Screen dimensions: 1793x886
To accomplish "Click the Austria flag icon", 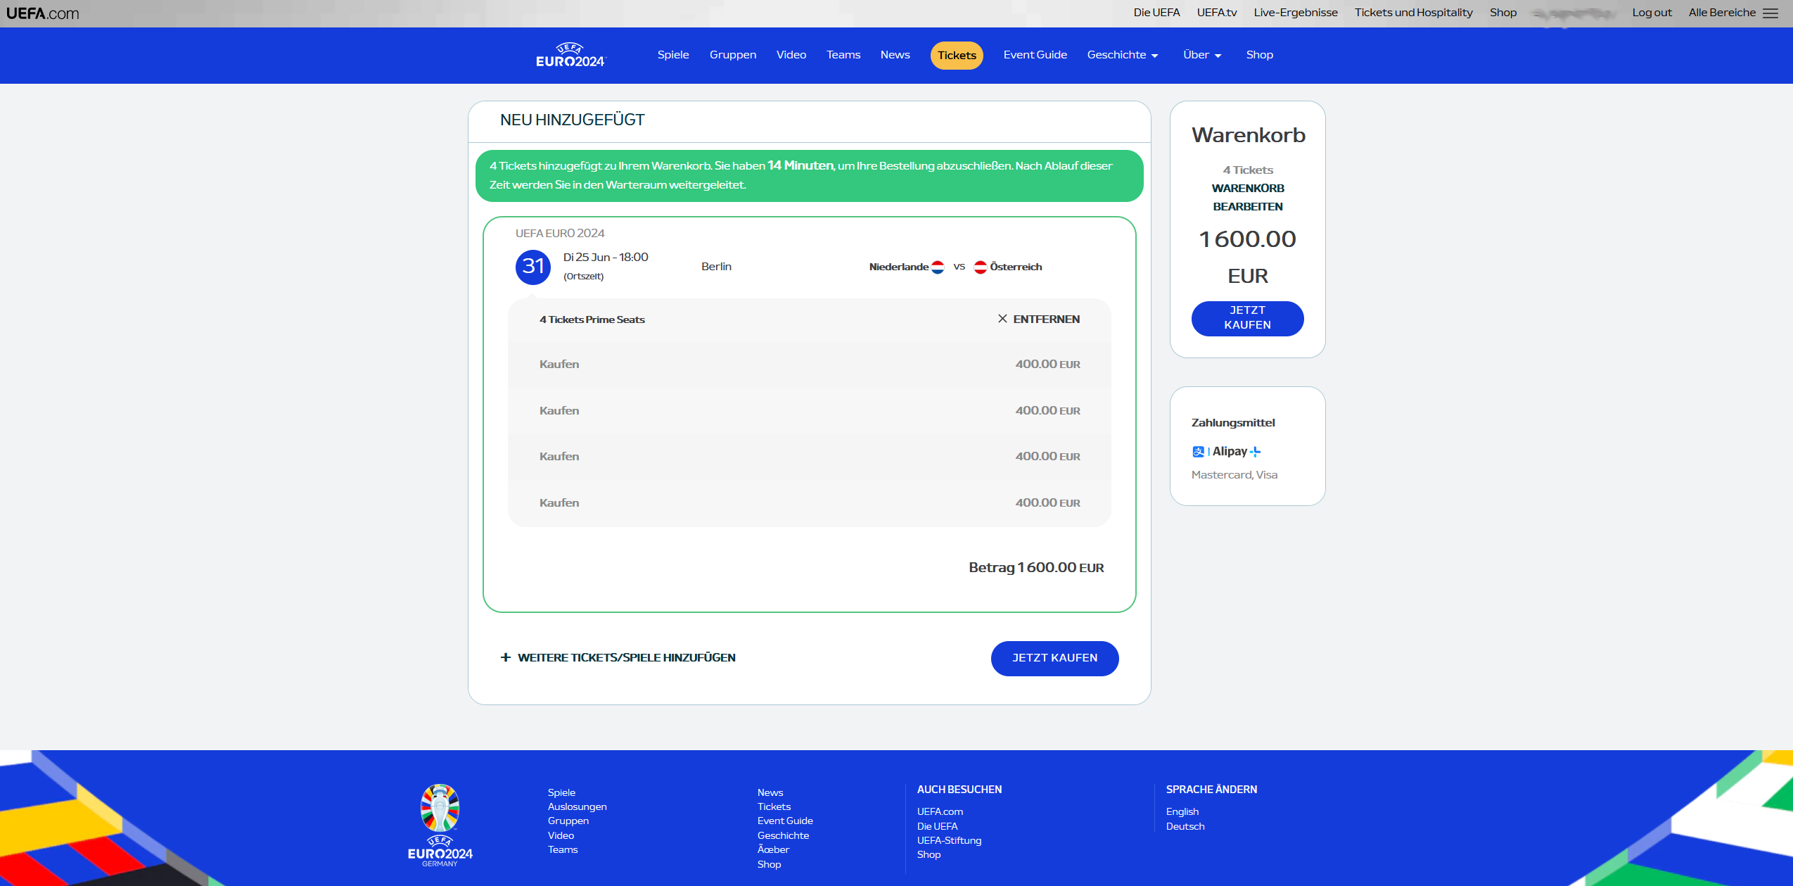I will (980, 267).
